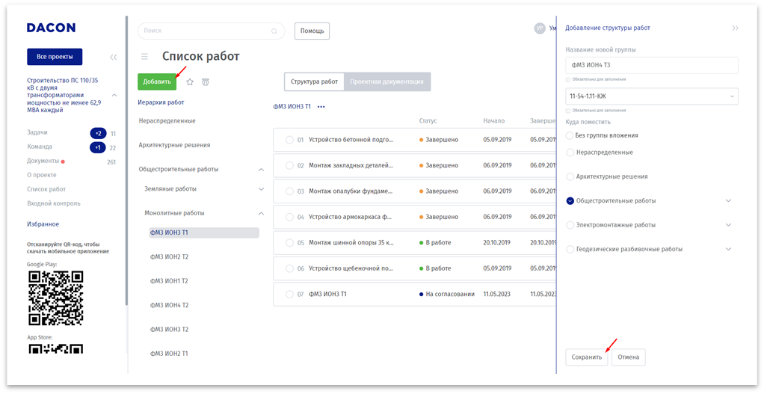Select the Без группы вложения radio option
This screenshot has height=394, width=764.
click(570, 135)
